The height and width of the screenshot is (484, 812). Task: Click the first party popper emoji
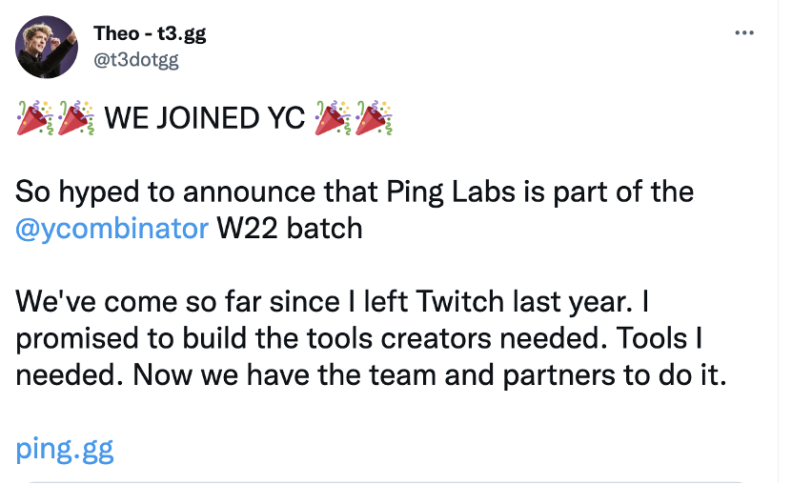click(34, 118)
